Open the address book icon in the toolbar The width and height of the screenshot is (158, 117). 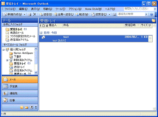point(114,14)
